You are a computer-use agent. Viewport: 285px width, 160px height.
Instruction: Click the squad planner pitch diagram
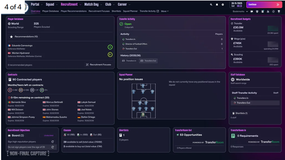click(144, 101)
